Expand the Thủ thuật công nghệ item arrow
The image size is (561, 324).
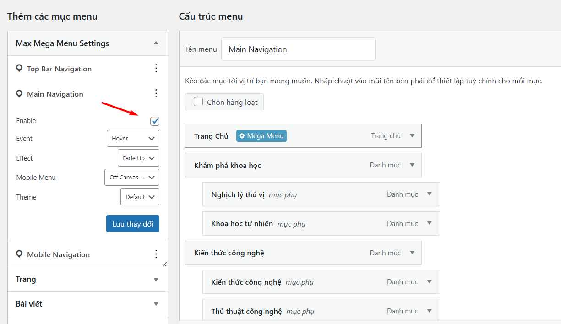click(x=429, y=311)
